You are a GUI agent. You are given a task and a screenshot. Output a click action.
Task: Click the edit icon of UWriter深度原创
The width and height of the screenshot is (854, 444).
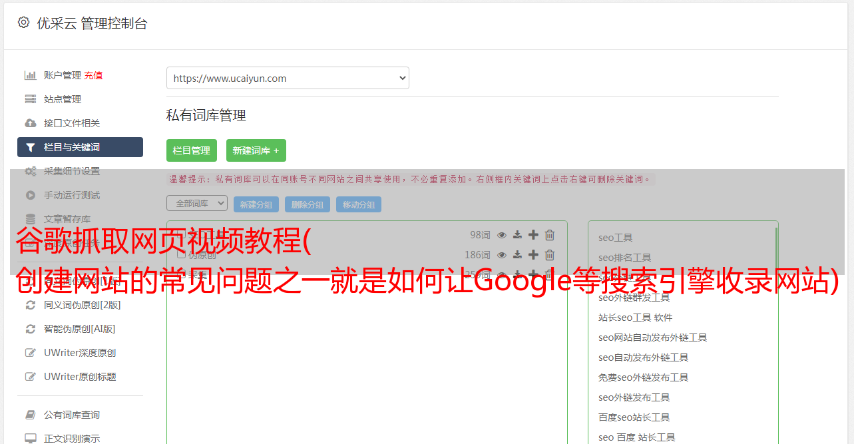[31, 353]
